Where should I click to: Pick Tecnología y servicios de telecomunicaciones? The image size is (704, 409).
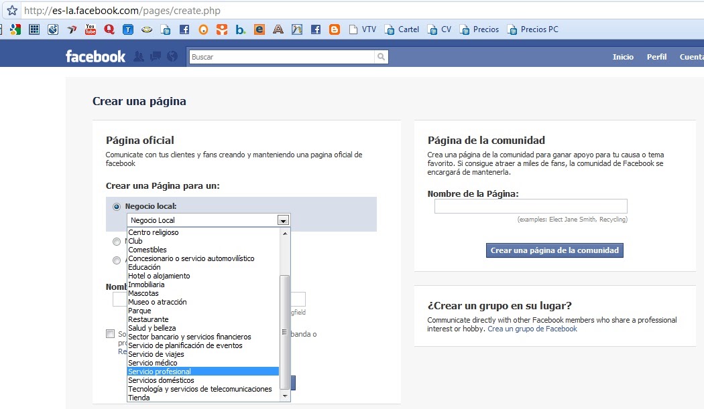pos(203,389)
